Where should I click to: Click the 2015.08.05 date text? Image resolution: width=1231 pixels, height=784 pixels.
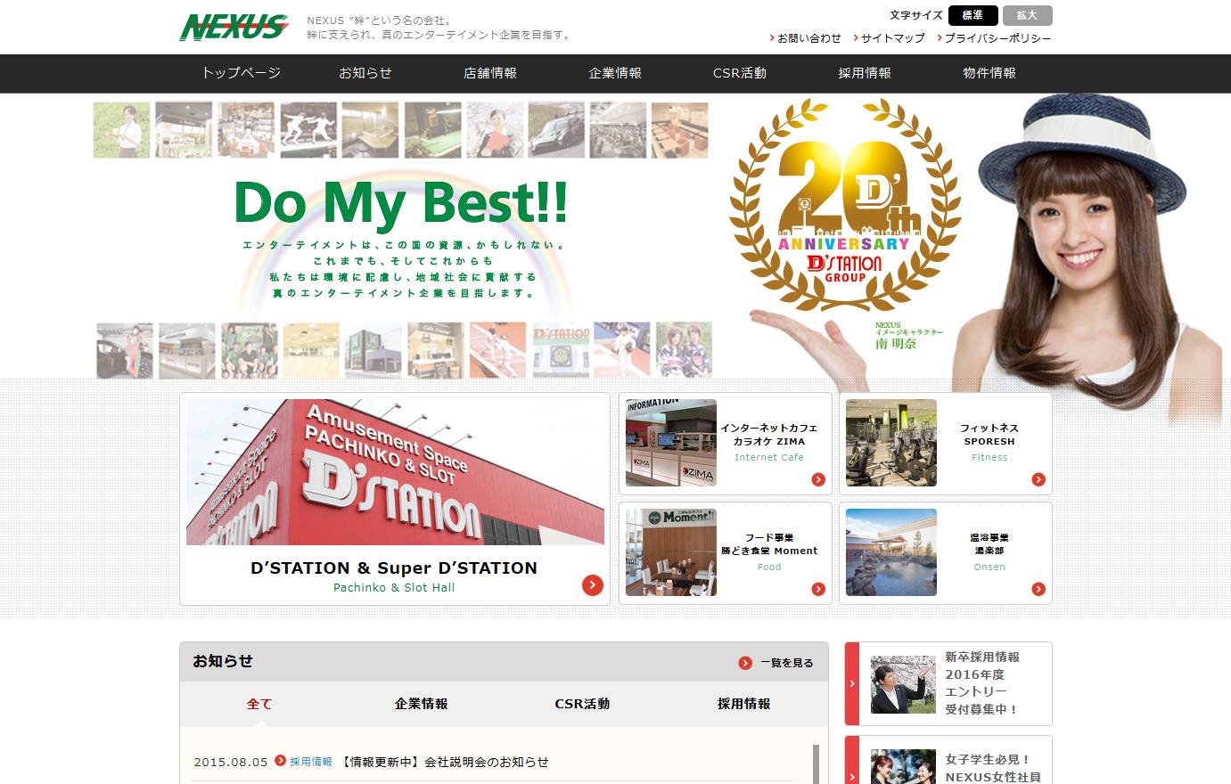click(x=231, y=762)
